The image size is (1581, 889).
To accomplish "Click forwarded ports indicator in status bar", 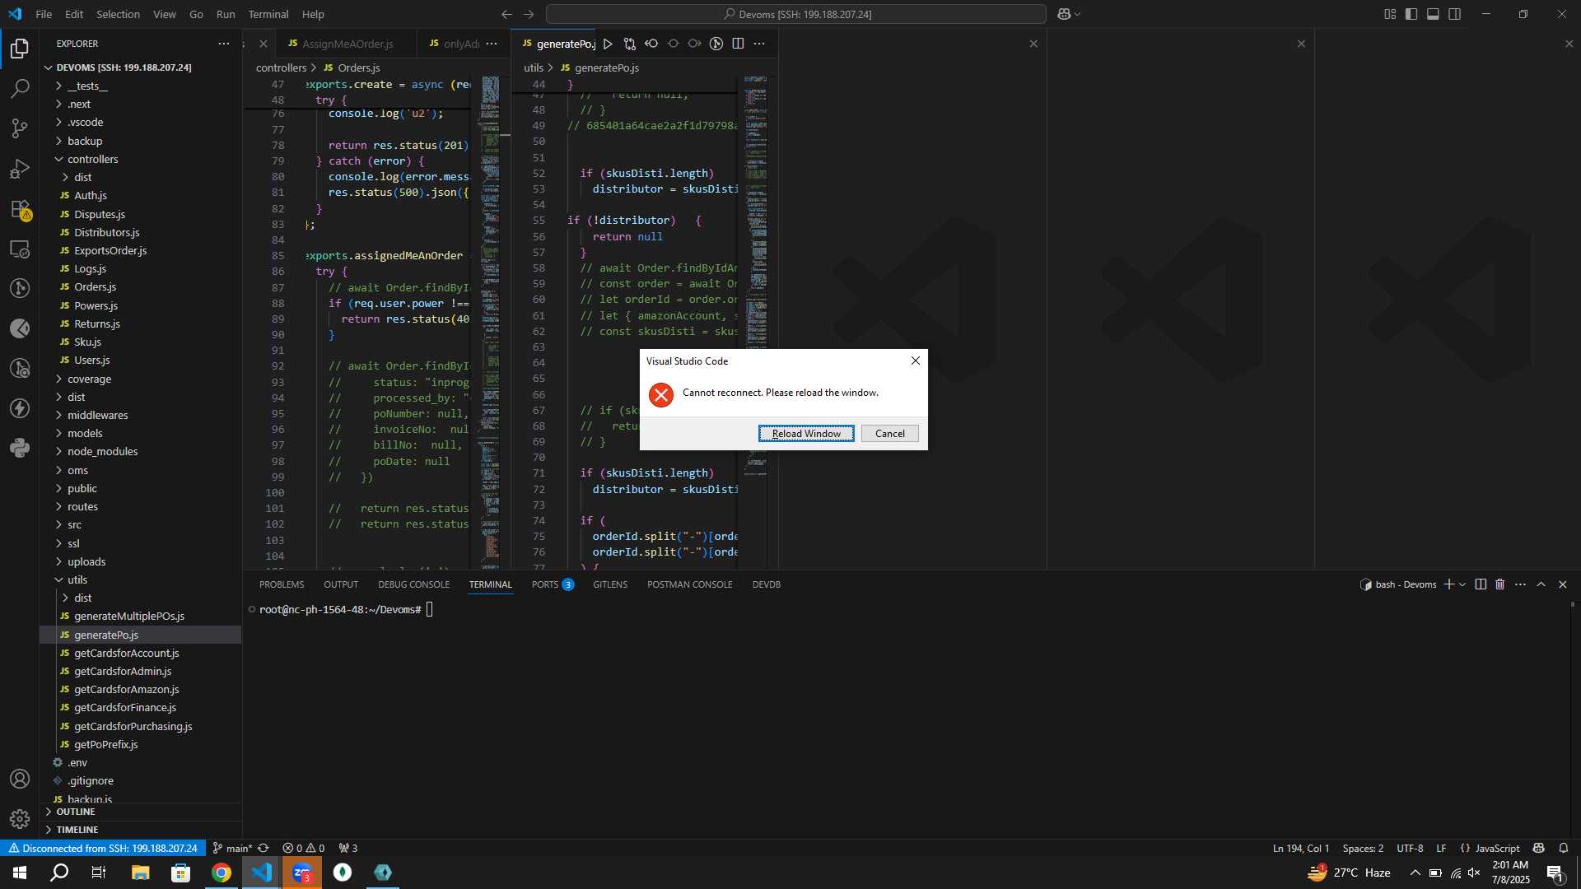I will click(347, 849).
